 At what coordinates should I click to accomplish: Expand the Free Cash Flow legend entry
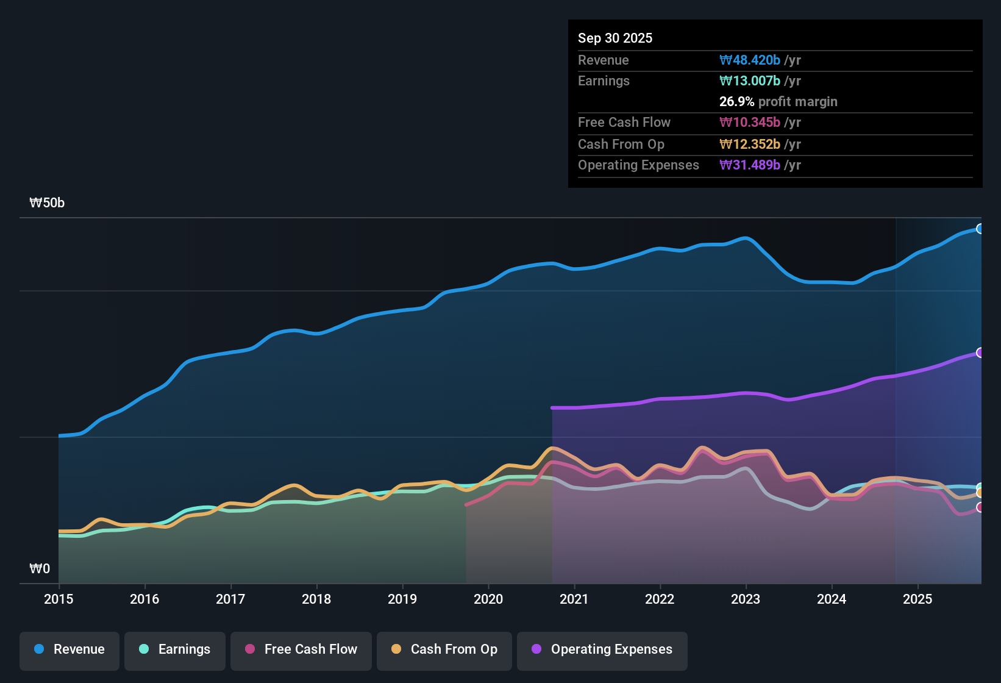(301, 649)
